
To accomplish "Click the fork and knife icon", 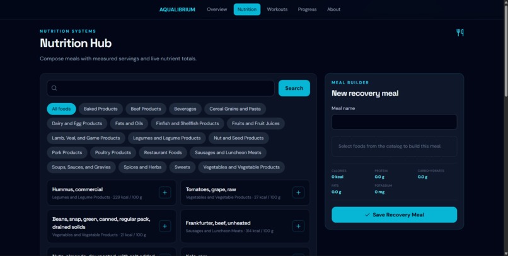I will pyautogui.click(x=459, y=32).
